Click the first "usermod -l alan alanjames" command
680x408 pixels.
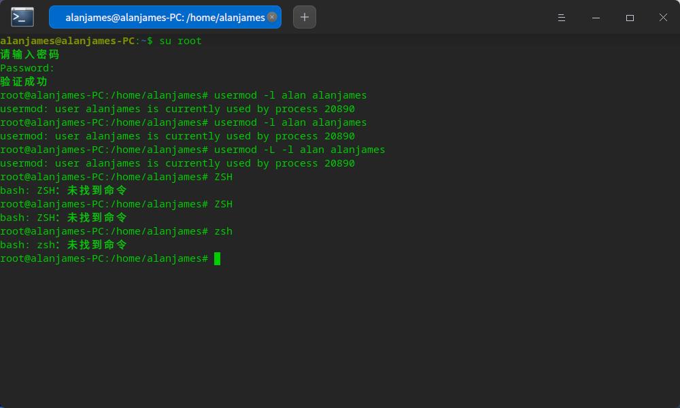290,95
